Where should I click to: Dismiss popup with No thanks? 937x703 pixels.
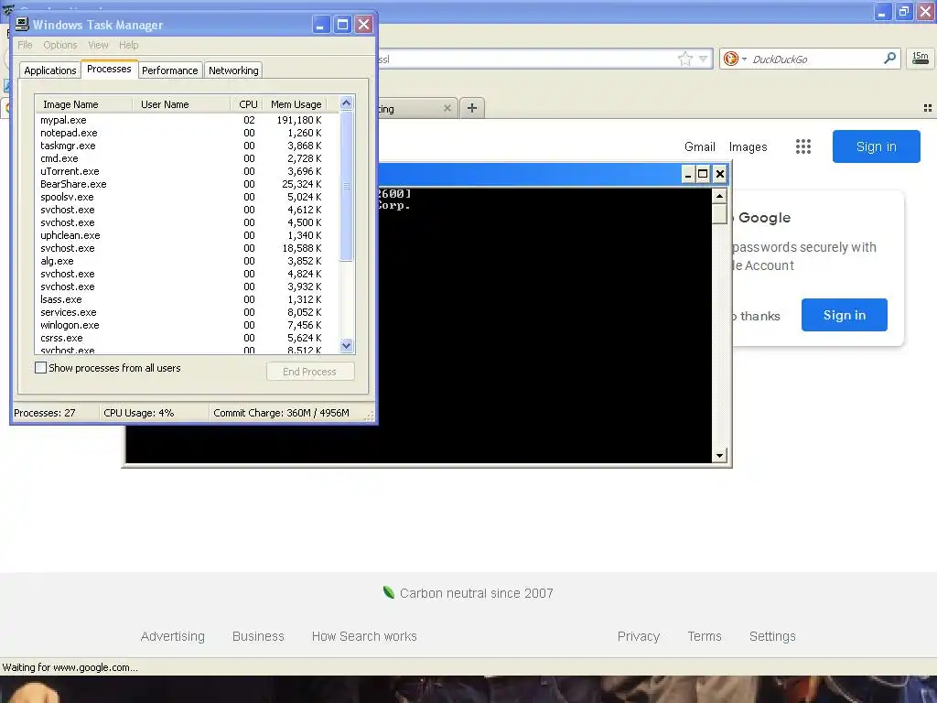(757, 316)
